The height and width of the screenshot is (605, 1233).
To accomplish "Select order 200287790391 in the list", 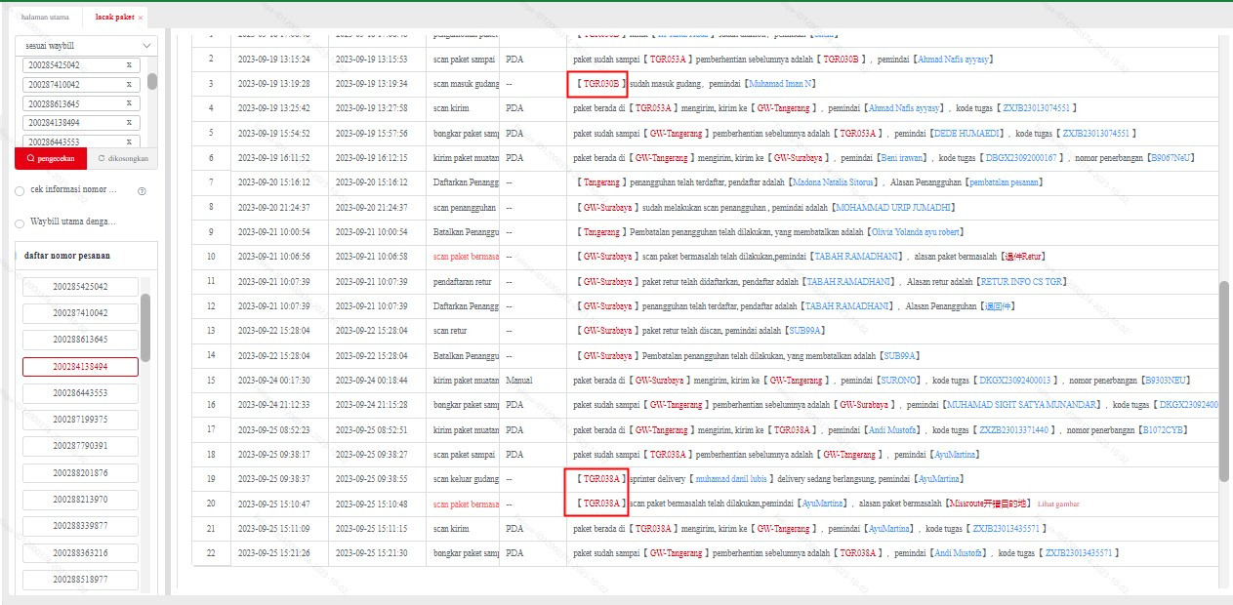I will (x=80, y=446).
